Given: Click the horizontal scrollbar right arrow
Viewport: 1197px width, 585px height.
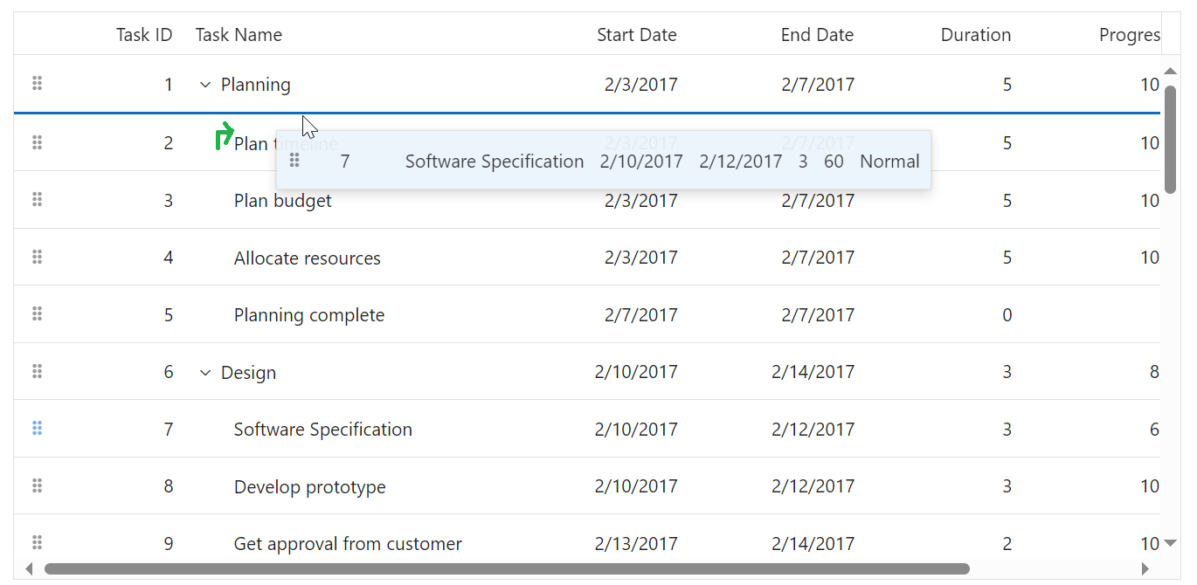Looking at the screenshot, I should (1145, 569).
